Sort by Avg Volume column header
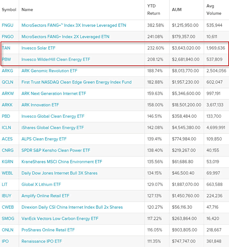The image size is (229, 247). coord(214,10)
